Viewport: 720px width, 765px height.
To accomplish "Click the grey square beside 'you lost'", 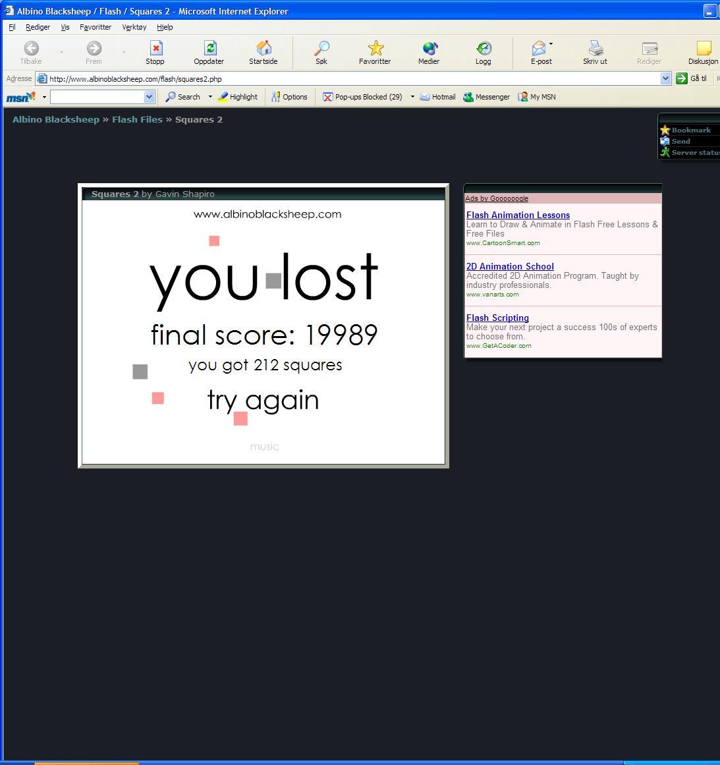I will pos(273,281).
